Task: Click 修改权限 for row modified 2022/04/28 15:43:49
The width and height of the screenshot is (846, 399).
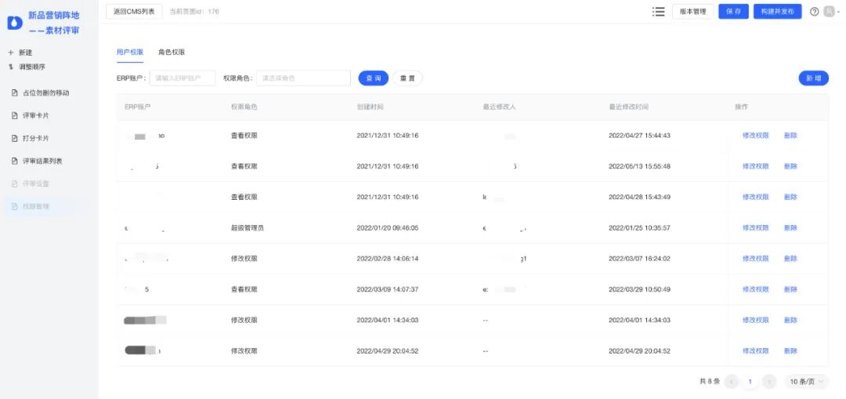Action: point(755,197)
